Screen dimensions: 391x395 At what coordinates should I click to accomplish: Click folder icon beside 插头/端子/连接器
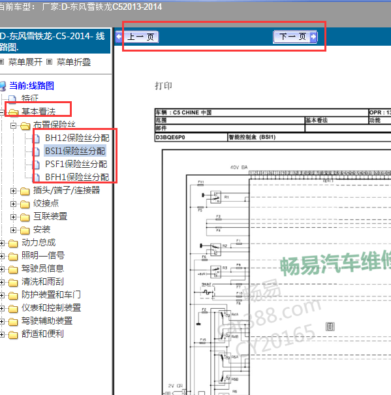coord(25,191)
